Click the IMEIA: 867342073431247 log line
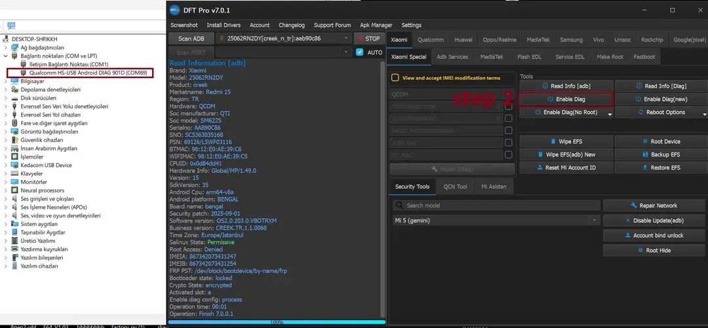Image resolution: width=708 pixels, height=328 pixels. click(203, 257)
